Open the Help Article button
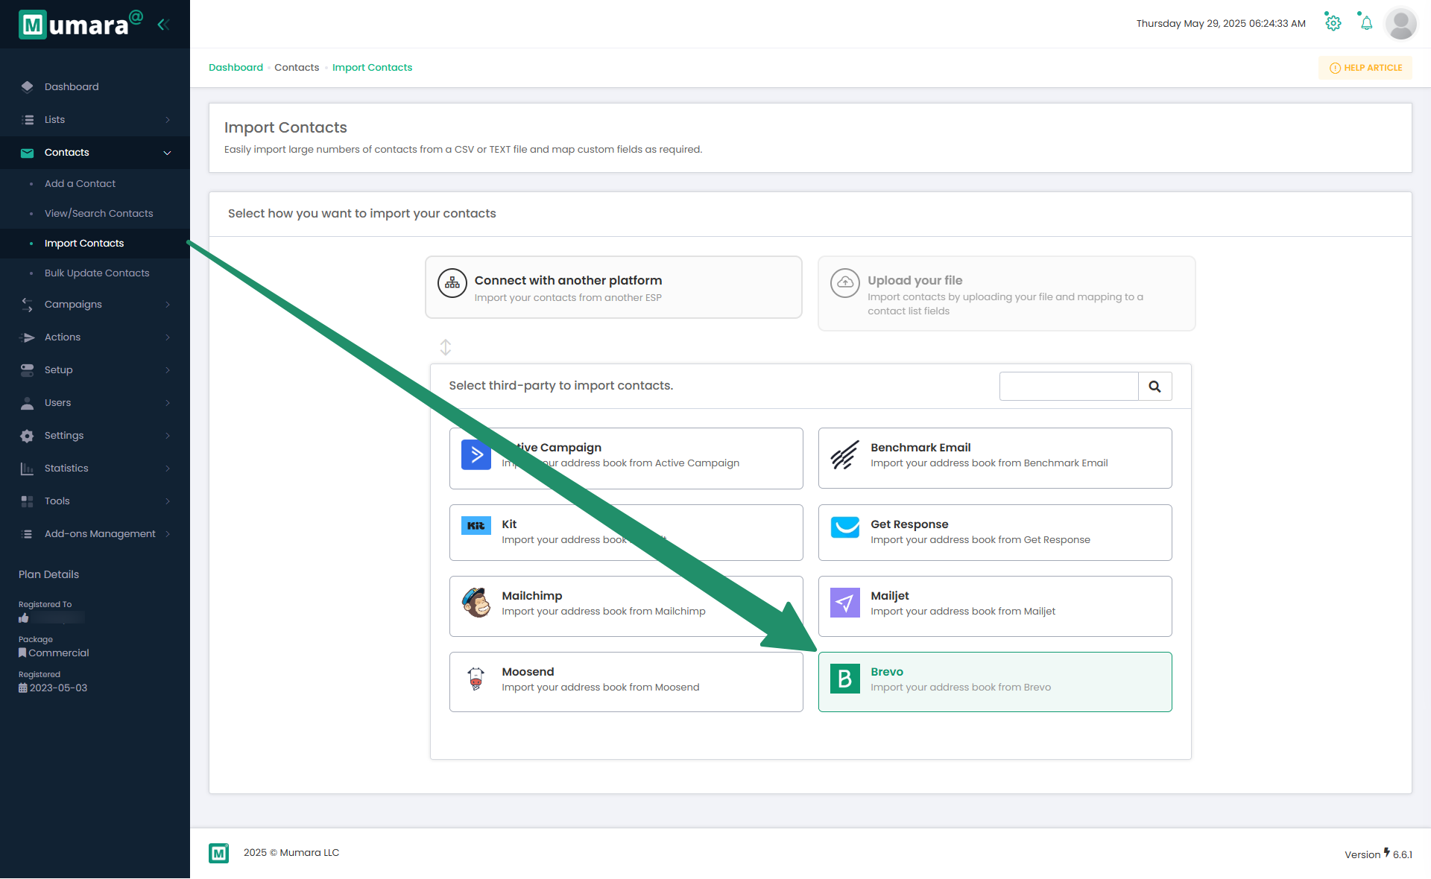This screenshot has height=879, width=1431. 1365,68
